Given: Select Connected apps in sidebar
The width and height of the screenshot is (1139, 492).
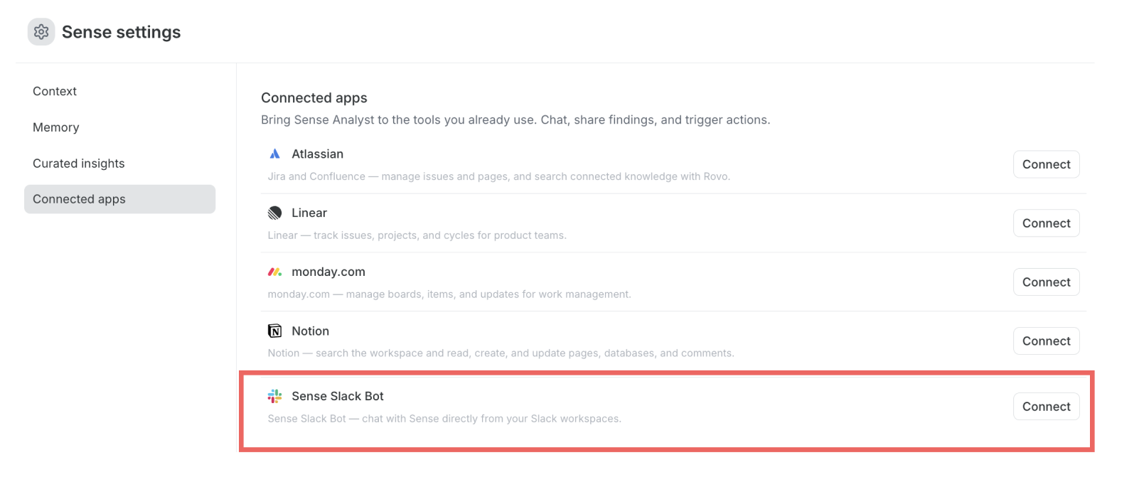Looking at the screenshot, I should [119, 199].
